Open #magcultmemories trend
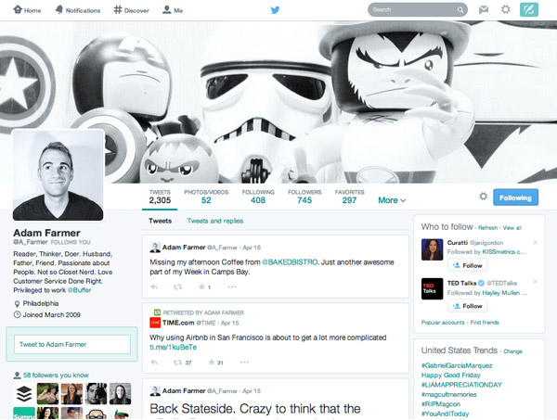Screen dimensions: 557x420 [x=448, y=394]
